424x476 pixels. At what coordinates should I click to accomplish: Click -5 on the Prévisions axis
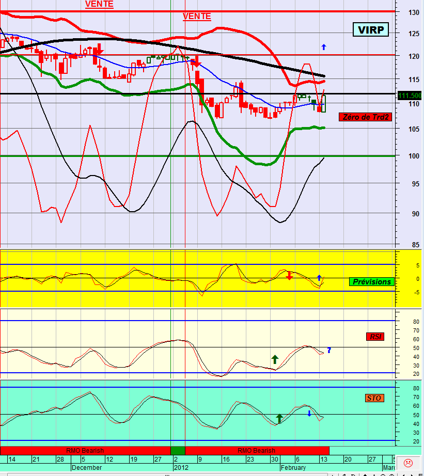pyautogui.click(x=416, y=292)
